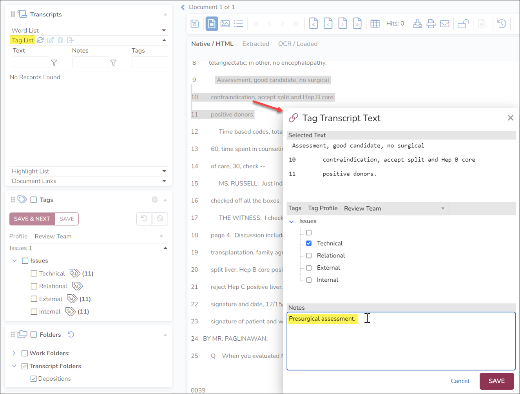This screenshot has width=520, height=394.
Task: Switch to the image view icon
Action: click(x=225, y=24)
